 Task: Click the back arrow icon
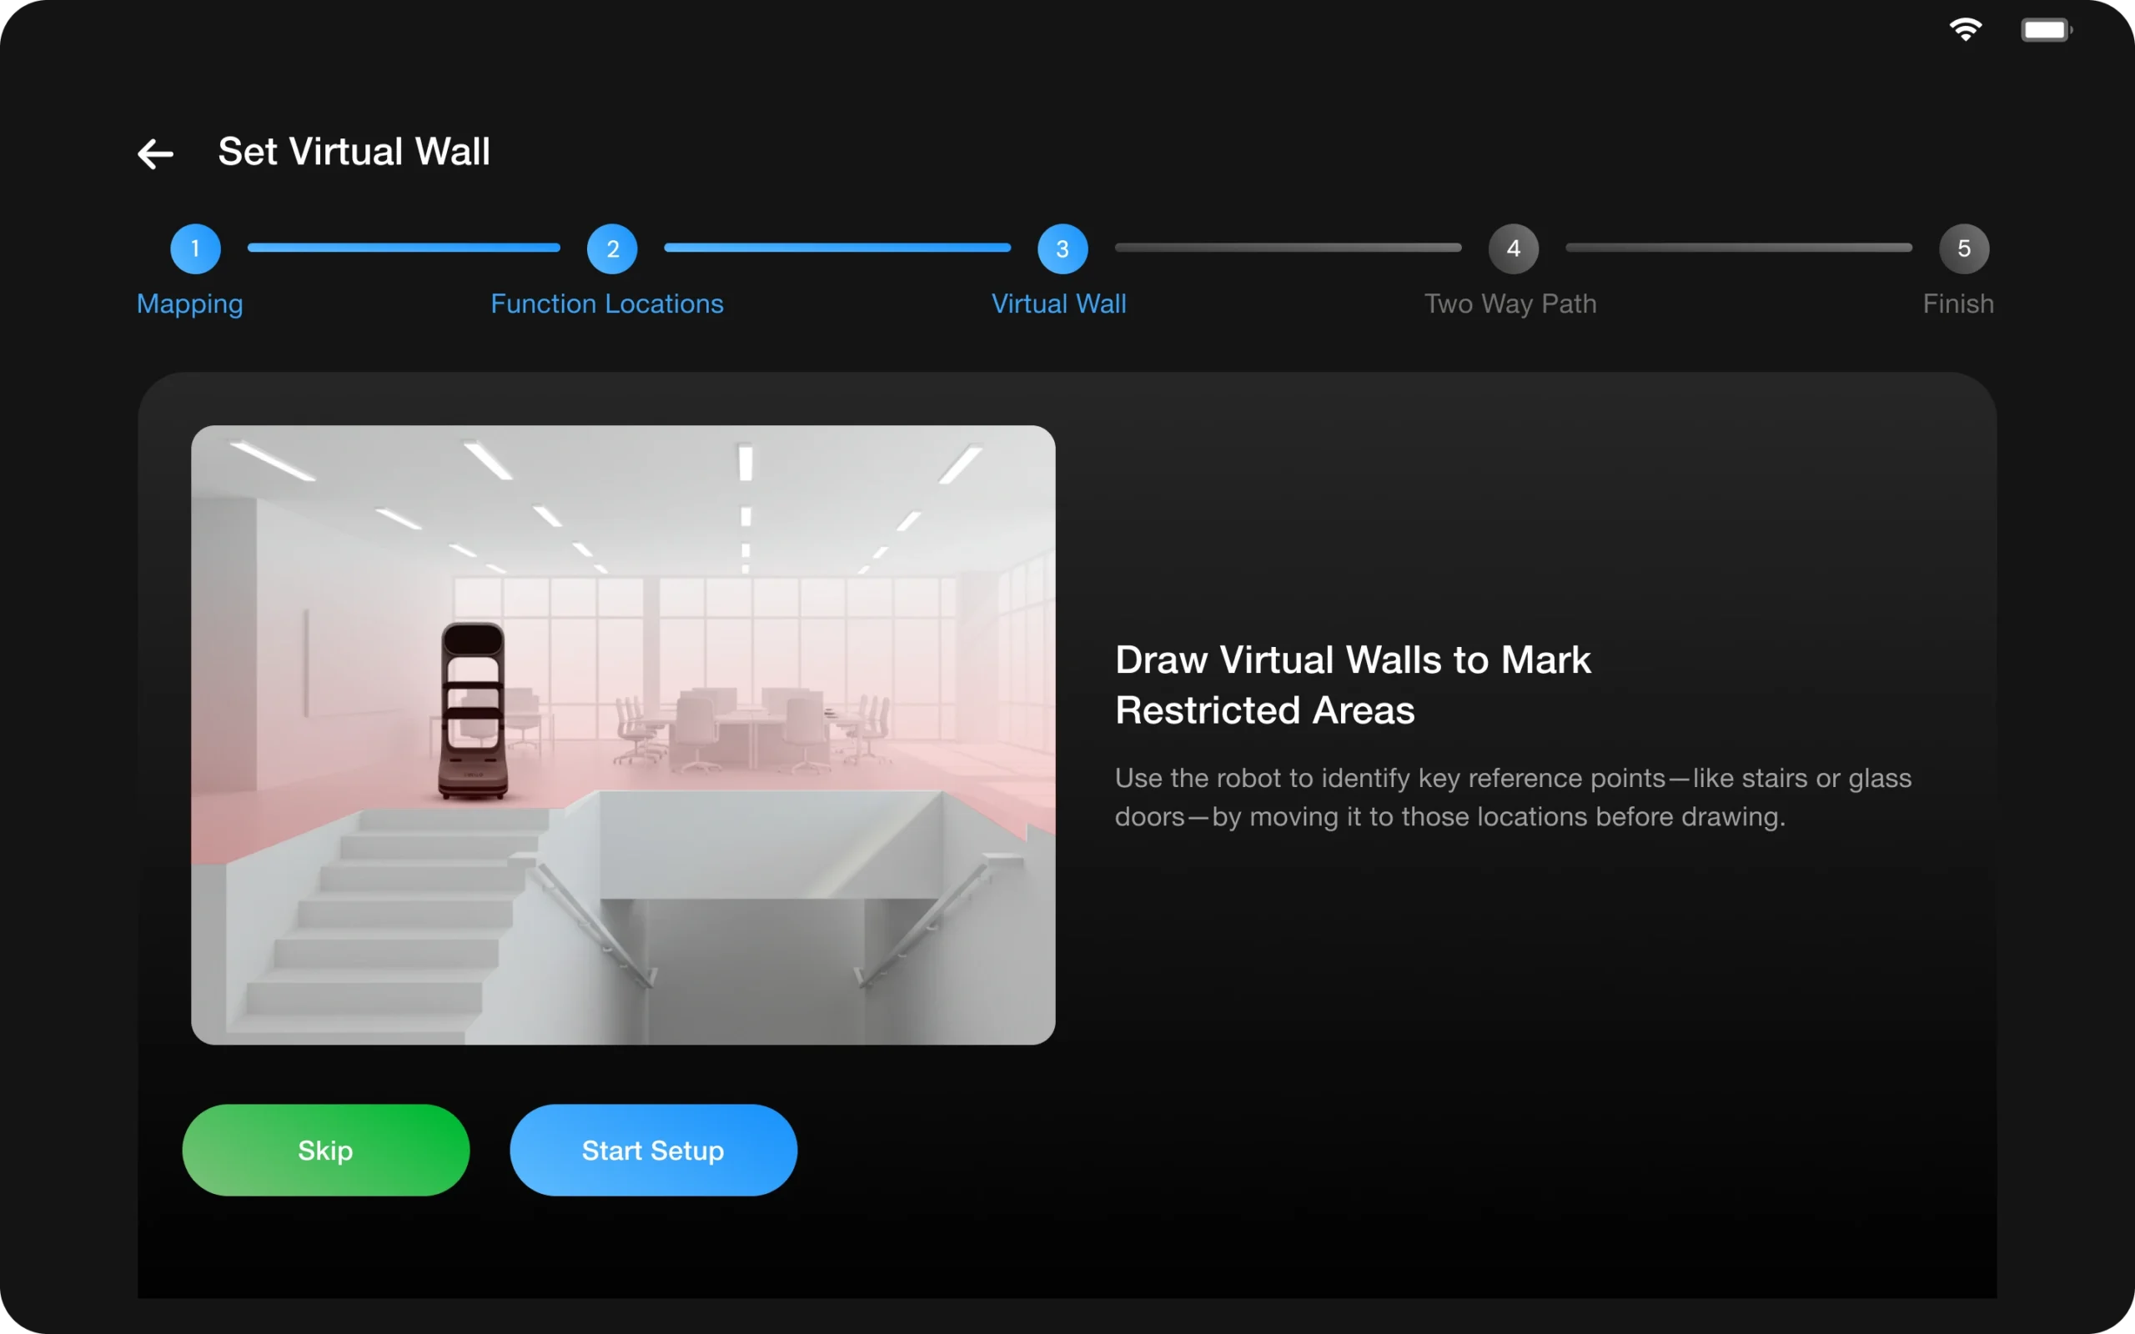[x=155, y=153]
